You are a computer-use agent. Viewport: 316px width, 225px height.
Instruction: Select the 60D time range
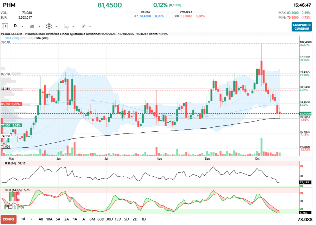pos(101,219)
